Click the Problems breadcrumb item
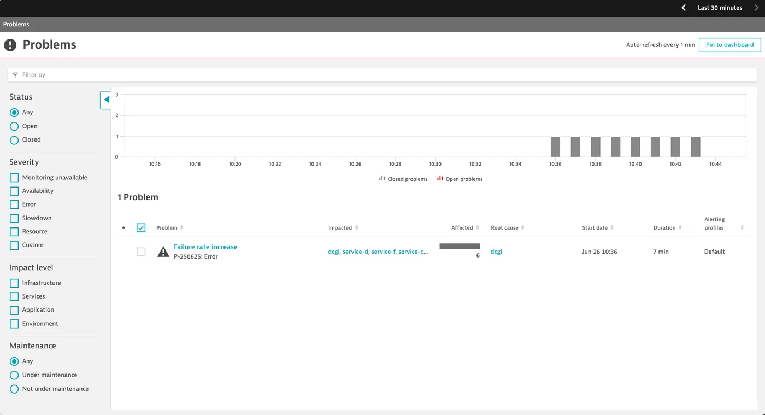 point(16,24)
